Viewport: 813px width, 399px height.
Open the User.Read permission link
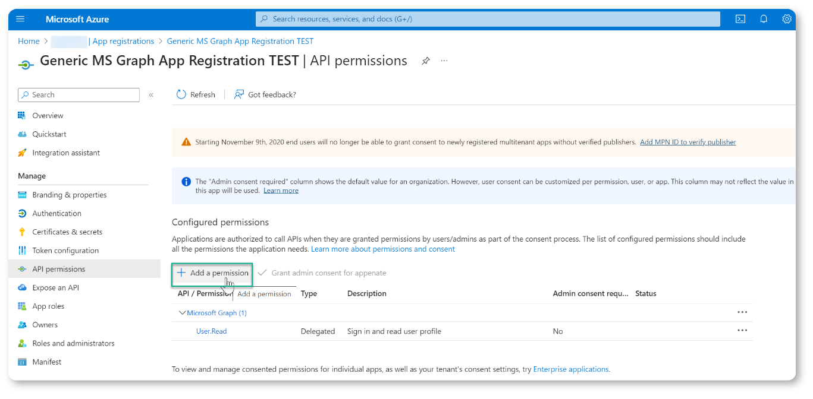[211, 331]
